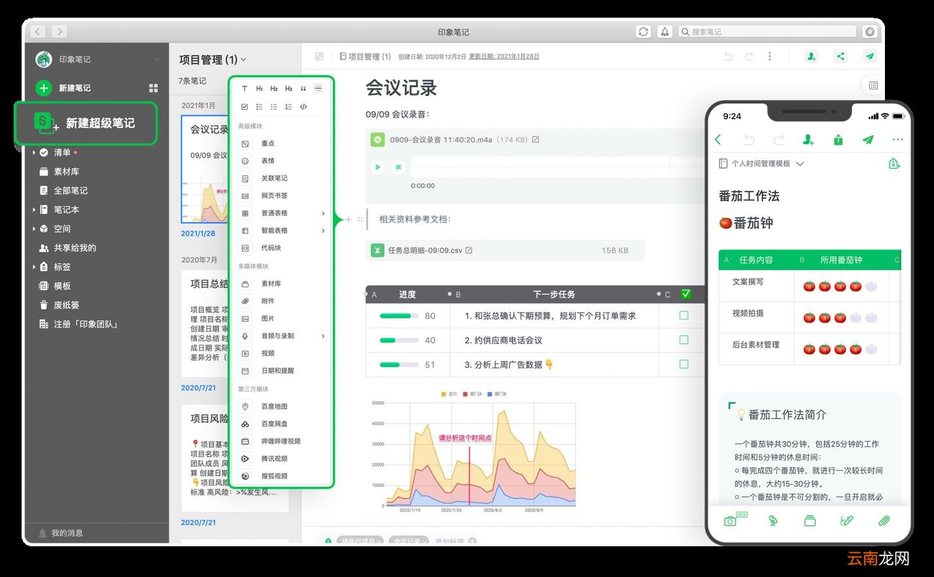Click the grid template icon beside 新建笔记

(x=153, y=88)
